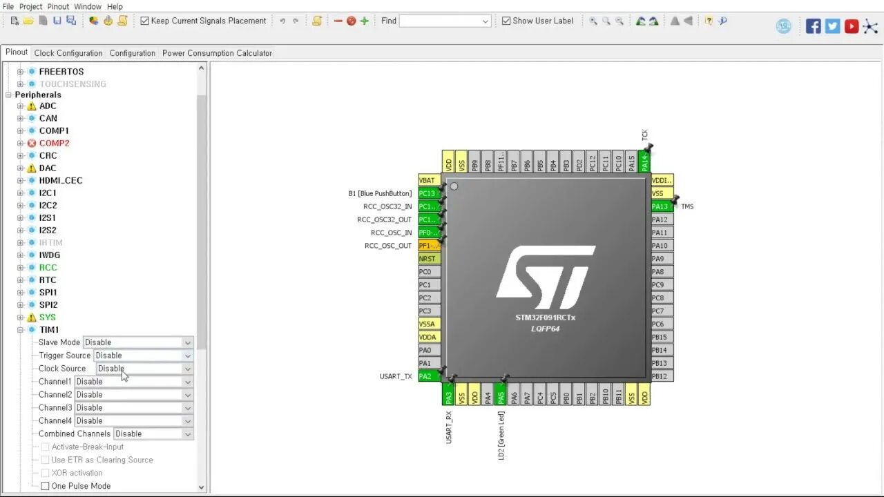Collapse the TIM1 peripheral node
The height and width of the screenshot is (497, 884).
pyautogui.click(x=20, y=330)
